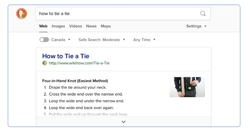Switch to the Videos tab
Image resolution: width=250 pixels, height=131 pixels.
(75, 26)
